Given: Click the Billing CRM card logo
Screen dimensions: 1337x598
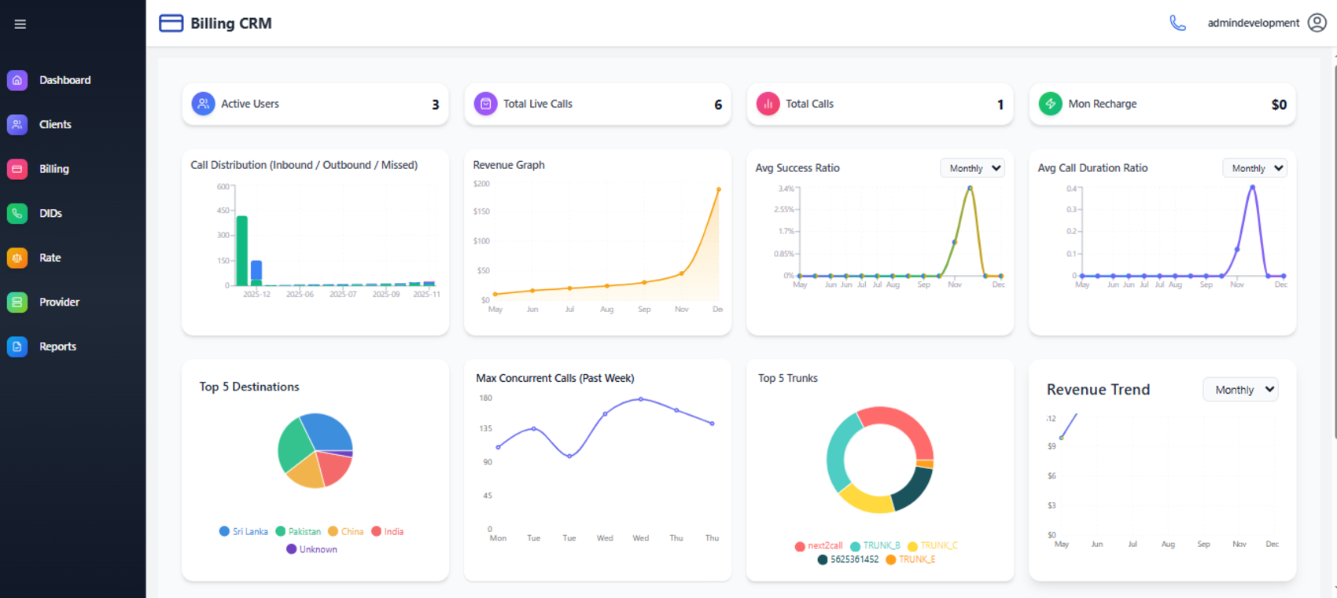Looking at the screenshot, I should (171, 24).
